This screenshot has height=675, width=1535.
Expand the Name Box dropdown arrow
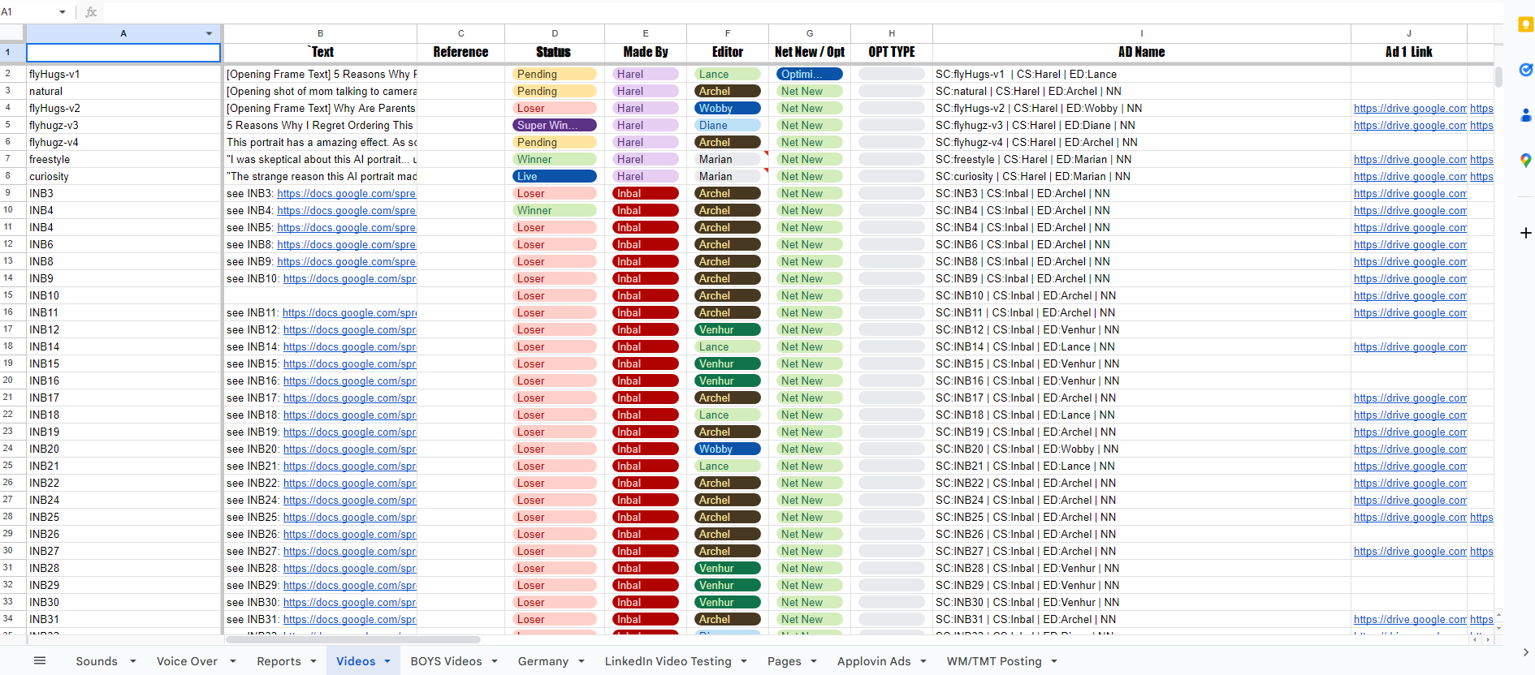(x=63, y=12)
